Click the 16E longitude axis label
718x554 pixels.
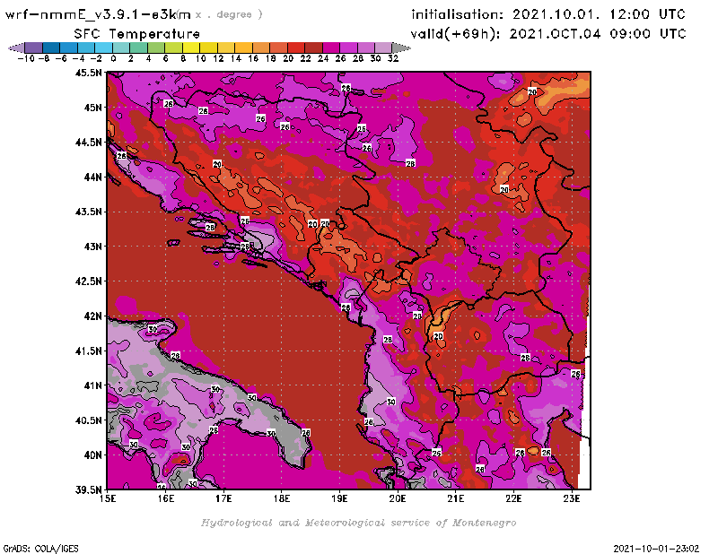166,498
